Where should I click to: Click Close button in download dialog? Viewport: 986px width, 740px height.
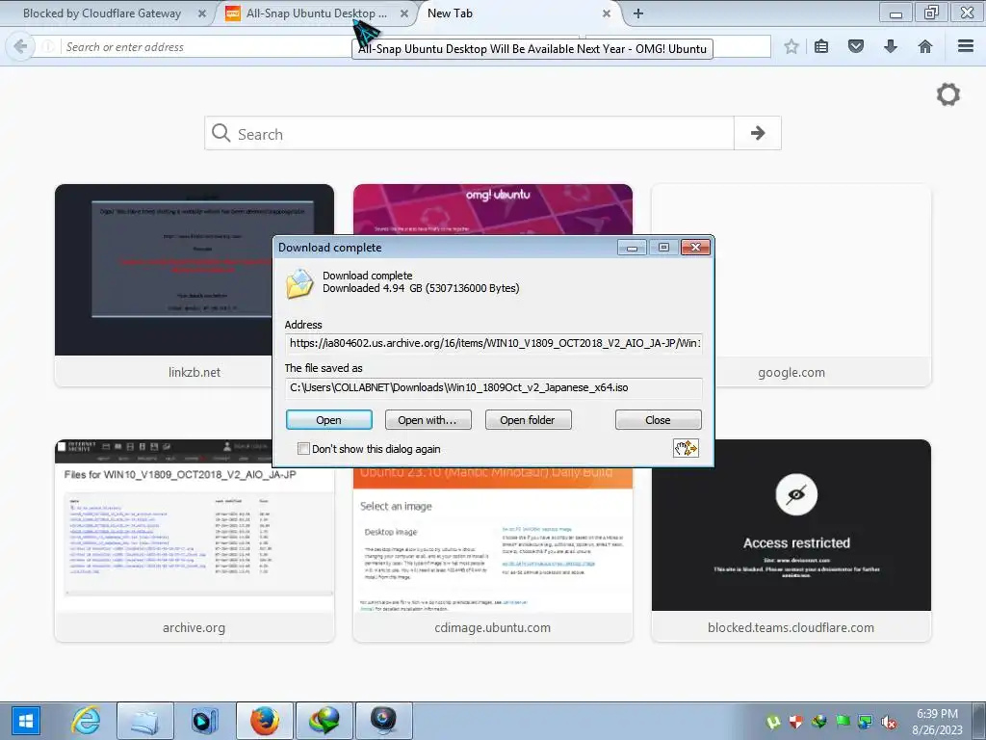(x=658, y=420)
